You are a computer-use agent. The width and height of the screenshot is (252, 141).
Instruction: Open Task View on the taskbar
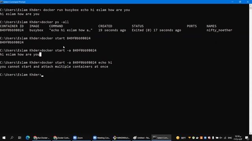(20, 137)
